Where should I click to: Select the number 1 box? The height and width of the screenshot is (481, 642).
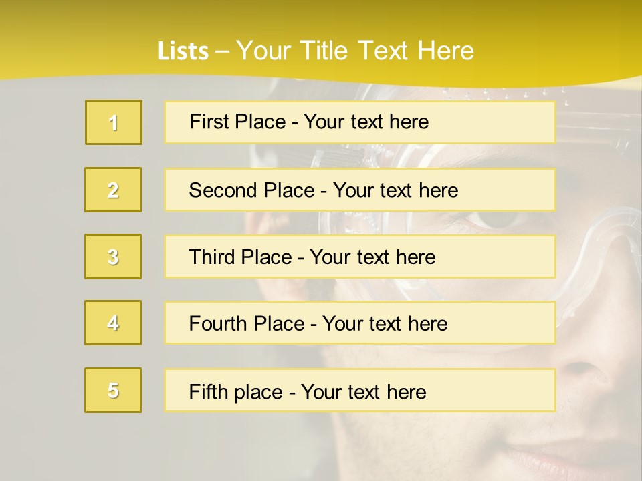pos(114,122)
